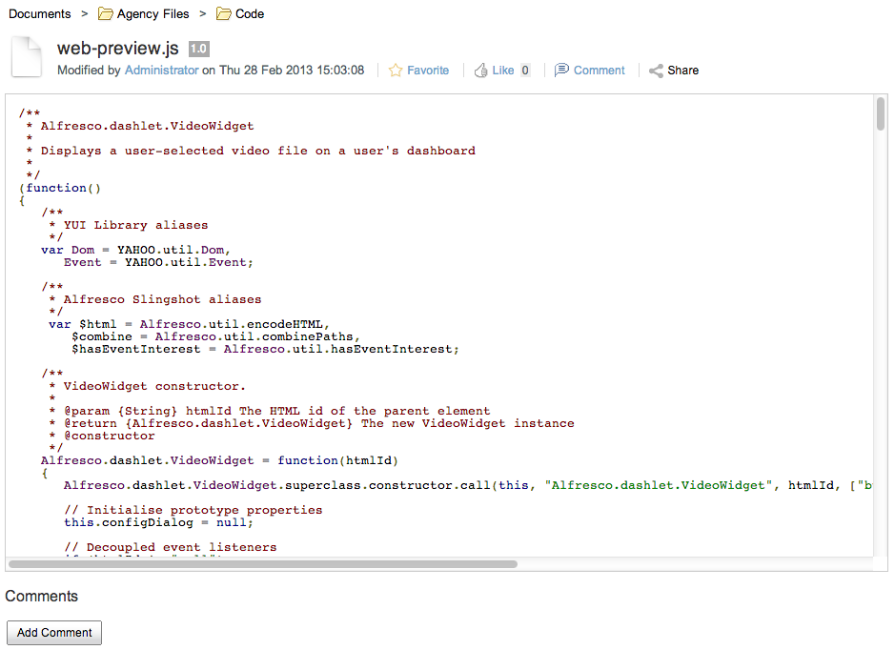Click the 1.0 version badge

198,49
